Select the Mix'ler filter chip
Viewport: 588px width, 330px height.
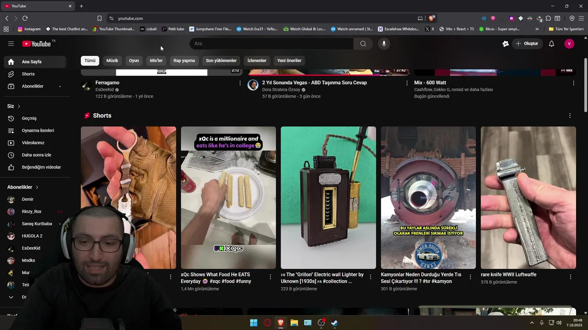pos(156,60)
